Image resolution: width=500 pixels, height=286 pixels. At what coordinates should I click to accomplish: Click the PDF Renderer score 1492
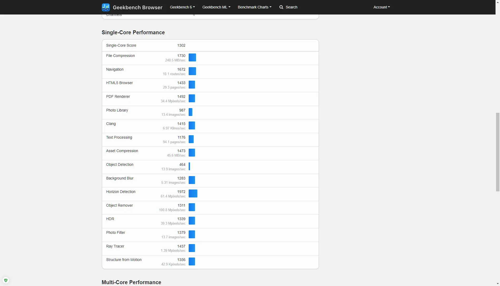point(181,96)
